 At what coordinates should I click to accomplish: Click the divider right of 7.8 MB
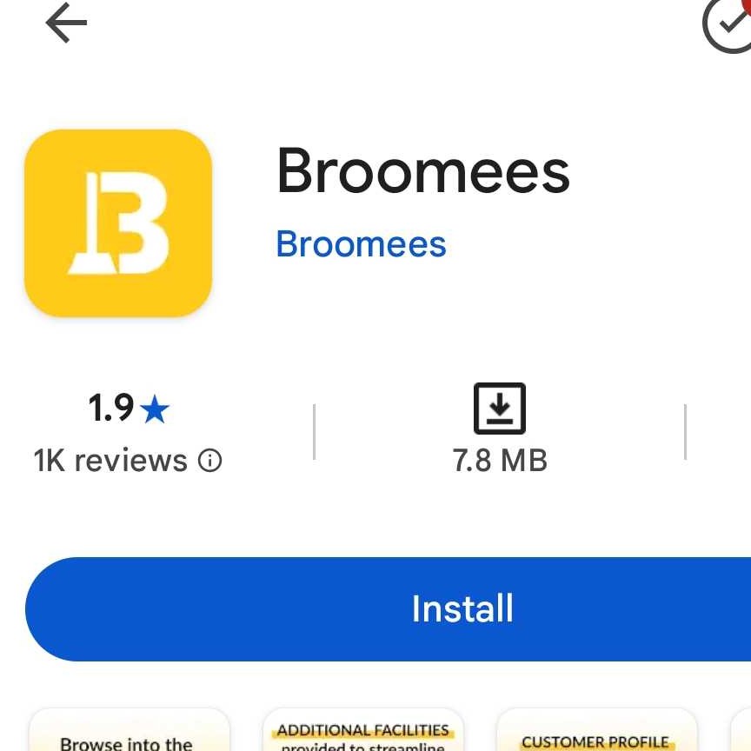click(686, 431)
